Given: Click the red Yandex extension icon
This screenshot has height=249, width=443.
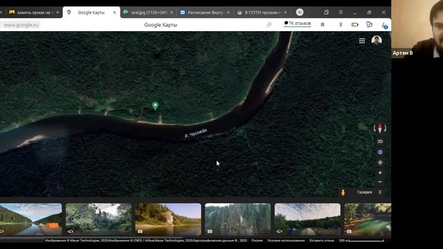Looking at the screenshot, I should tap(341, 25).
